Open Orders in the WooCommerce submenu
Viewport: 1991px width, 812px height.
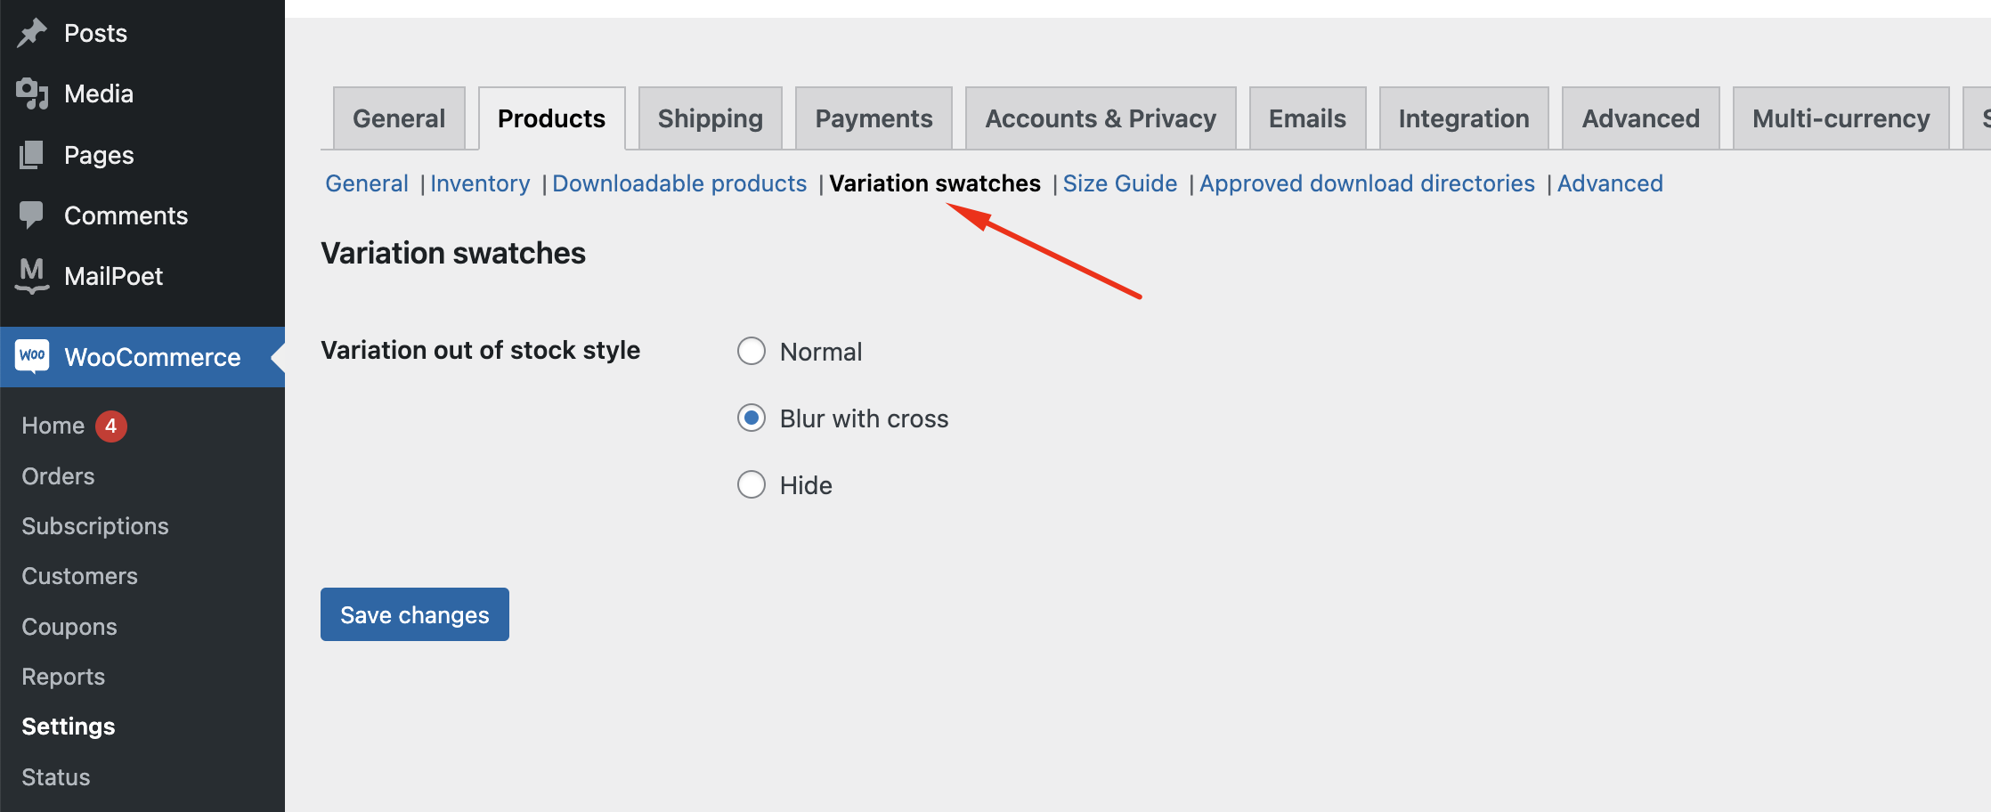(58, 476)
